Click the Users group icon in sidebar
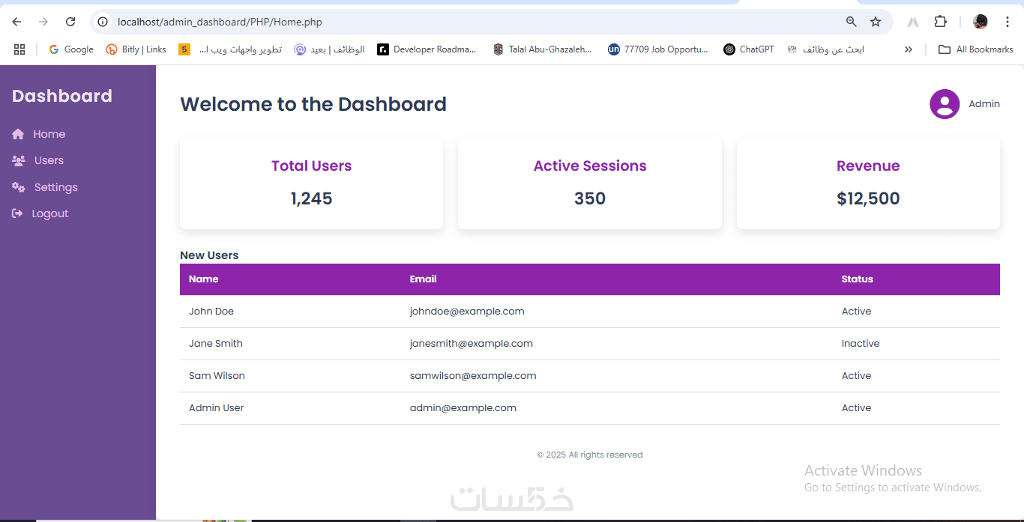1024x522 pixels. click(19, 160)
